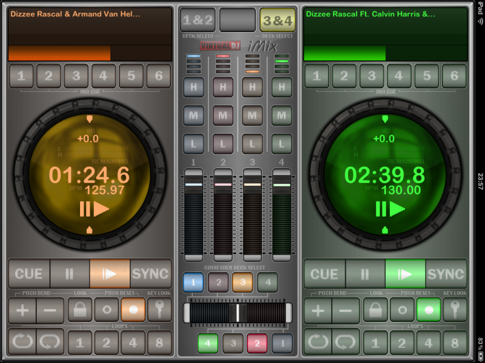This screenshot has height=363, width=485.
Task: Toggle pitch lock padlock on right deck
Action: [x=375, y=310]
